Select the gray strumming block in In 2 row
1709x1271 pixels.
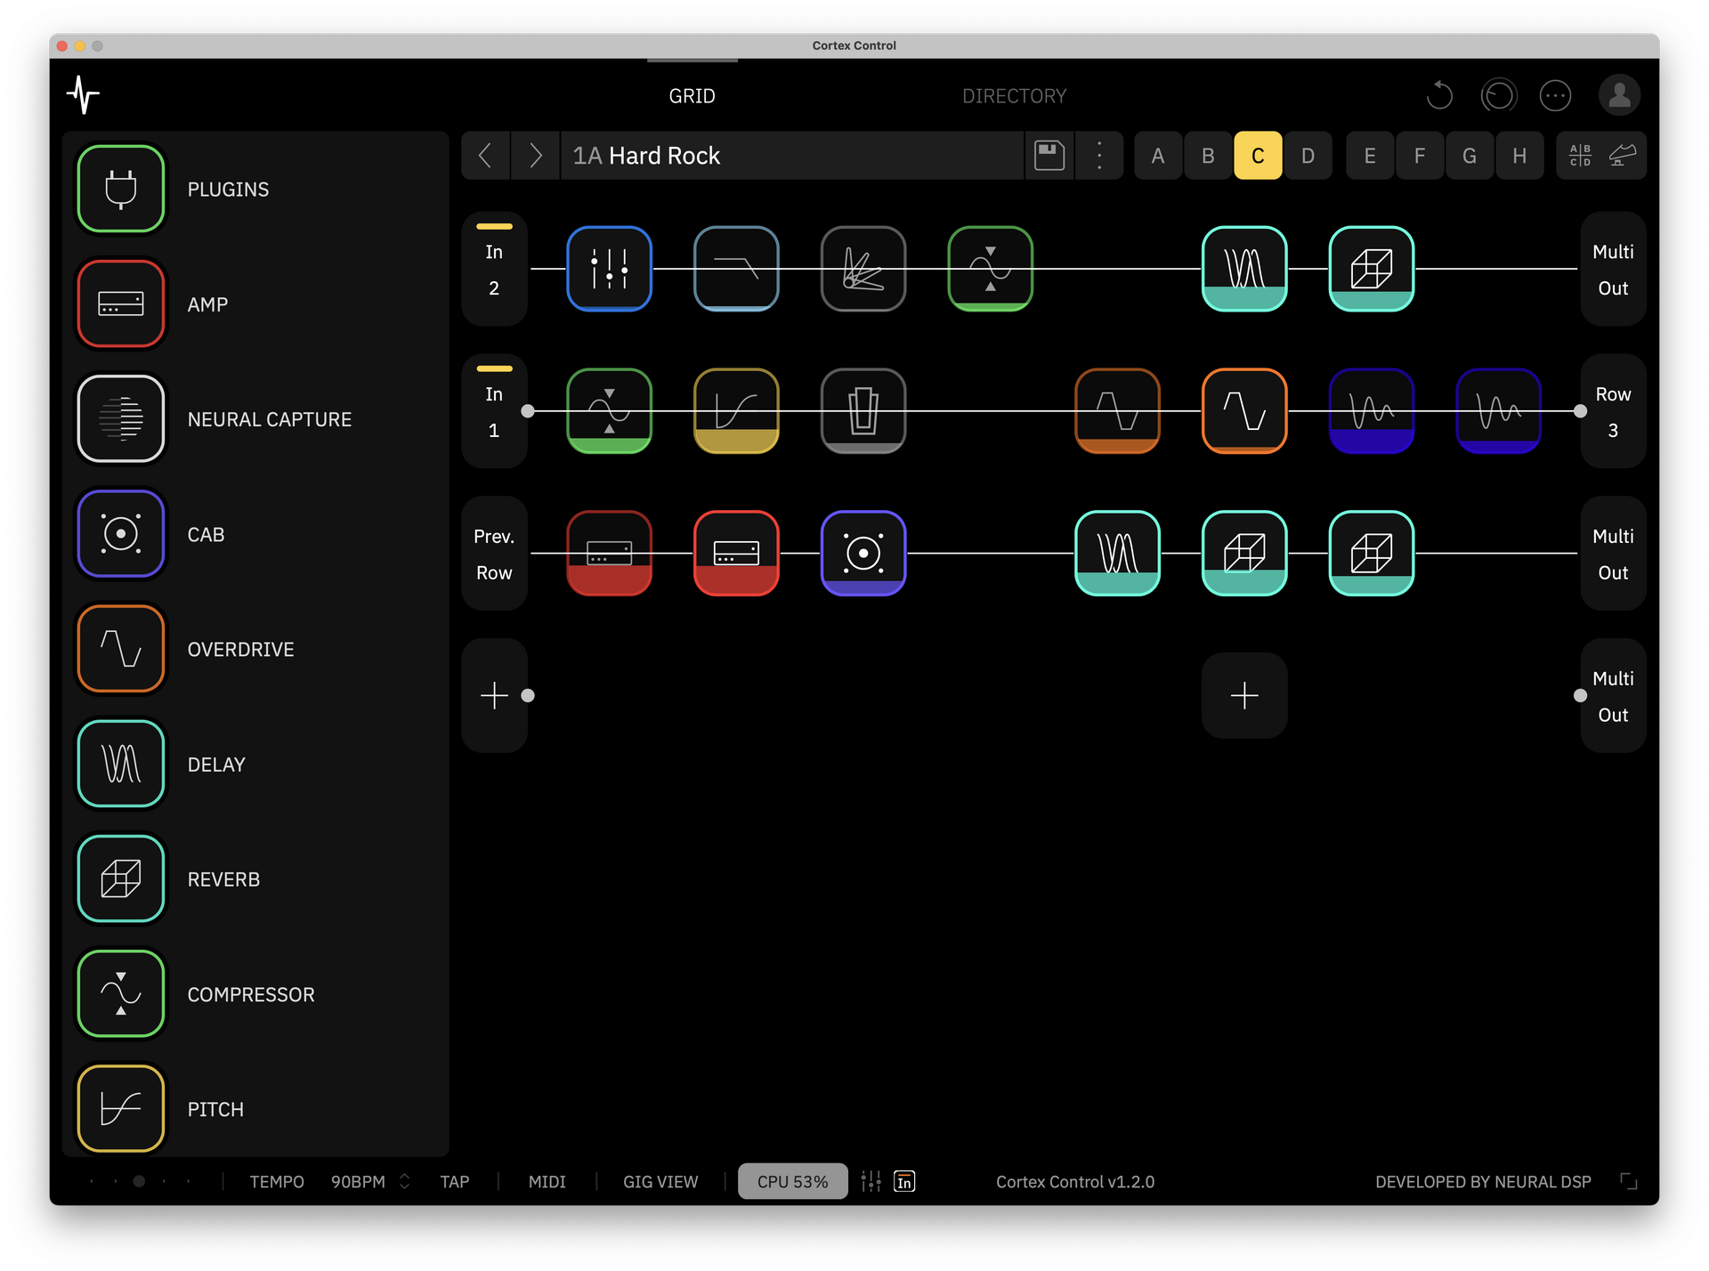click(863, 269)
